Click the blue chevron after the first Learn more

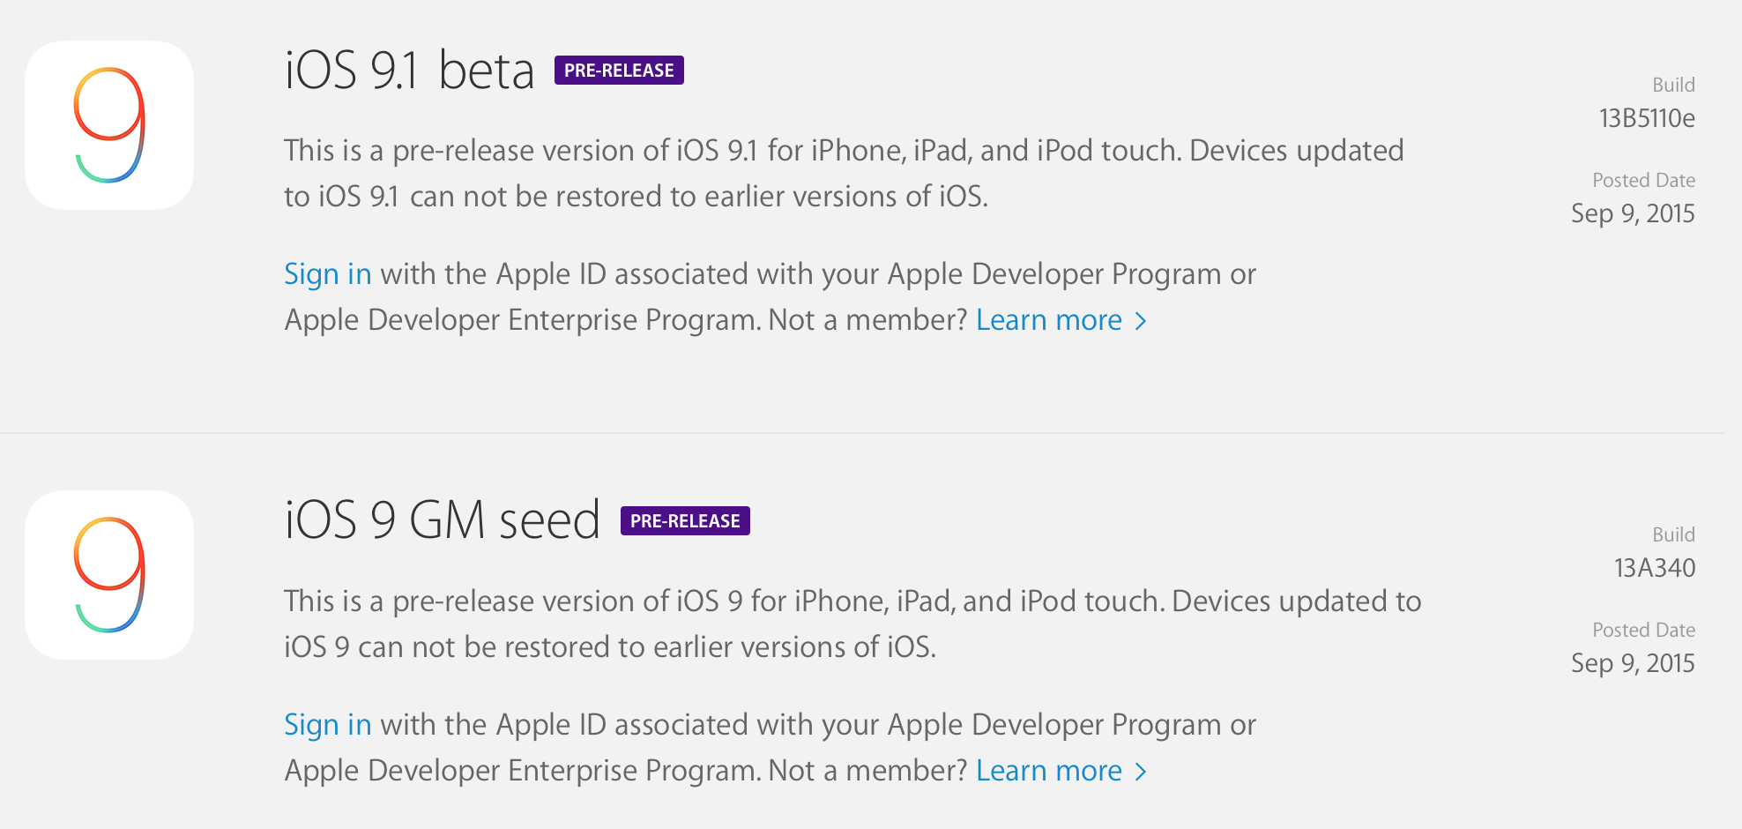[x=1142, y=321]
